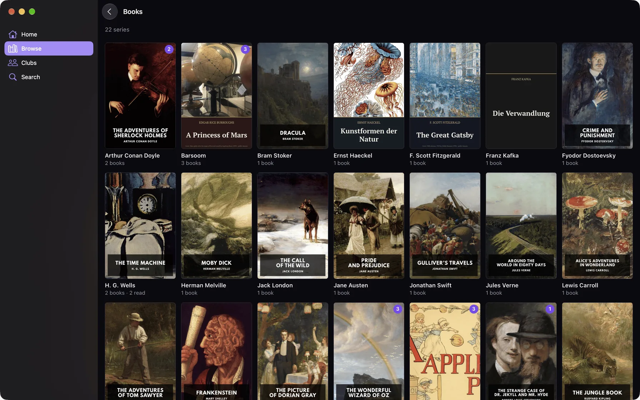Screen dimensions: 640x400
Task: Select the Jane Austen series name
Action: (x=351, y=285)
